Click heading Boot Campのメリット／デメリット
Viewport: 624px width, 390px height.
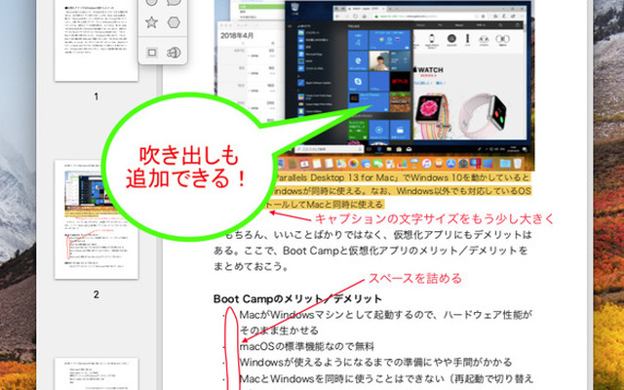(297, 298)
